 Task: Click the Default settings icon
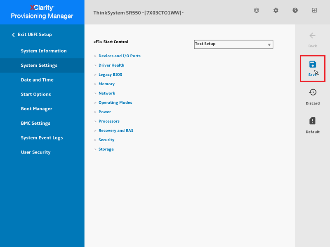pyautogui.click(x=313, y=121)
